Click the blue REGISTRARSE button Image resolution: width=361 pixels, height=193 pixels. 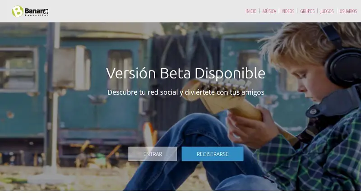coord(213,154)
